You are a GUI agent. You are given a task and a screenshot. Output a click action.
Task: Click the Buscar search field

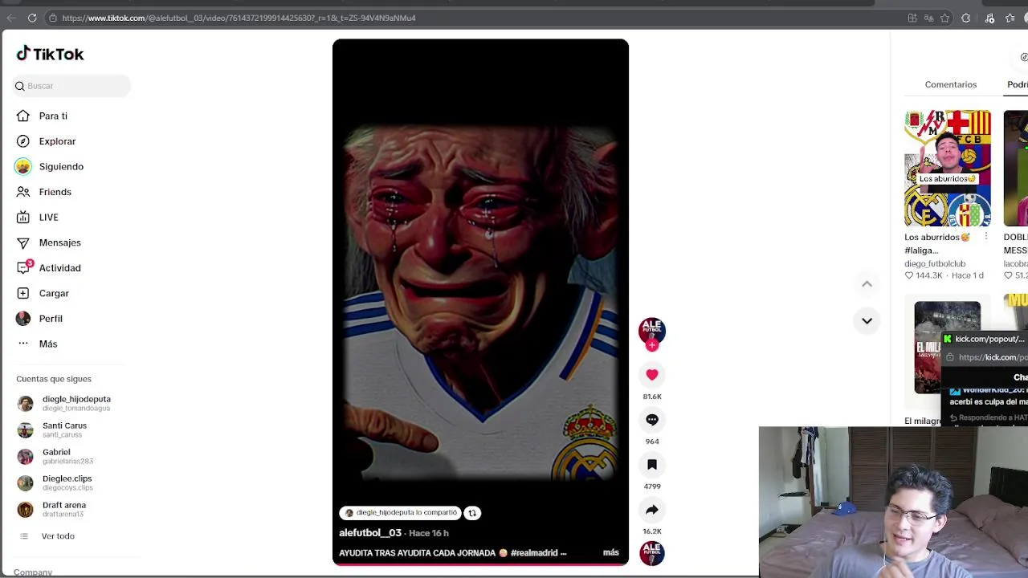point(72,86)
